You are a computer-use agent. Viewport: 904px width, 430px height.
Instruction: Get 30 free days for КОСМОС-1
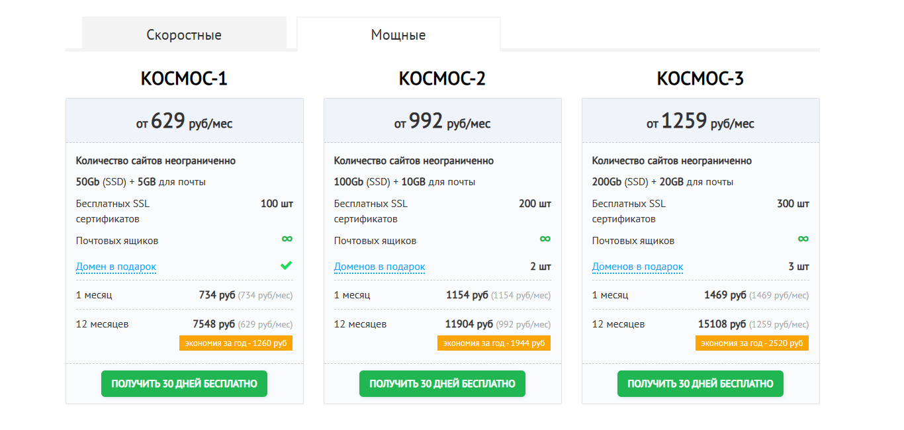tap(184, 384)
